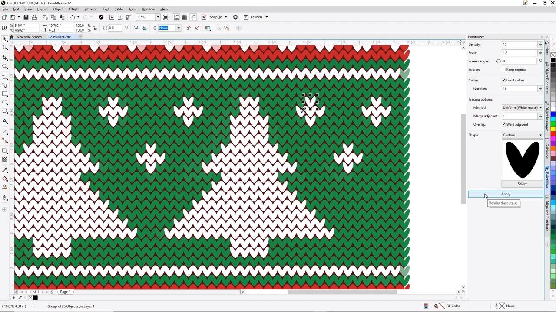This screenshot has width=556, height=312.
Task: Click the Screen angle input field
Action: [520, 61]
